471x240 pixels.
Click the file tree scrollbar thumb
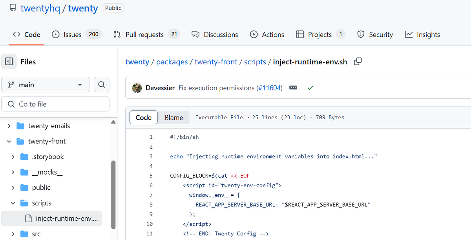(x=113, y=194)
